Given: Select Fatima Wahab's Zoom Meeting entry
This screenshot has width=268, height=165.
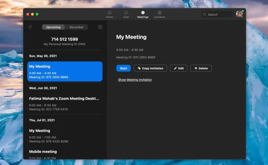Looking at the screenshot, I should click(x=65, y=104).
